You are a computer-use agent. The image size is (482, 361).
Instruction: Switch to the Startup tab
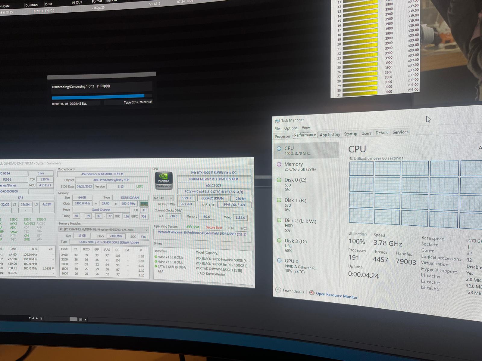[350, 134]
